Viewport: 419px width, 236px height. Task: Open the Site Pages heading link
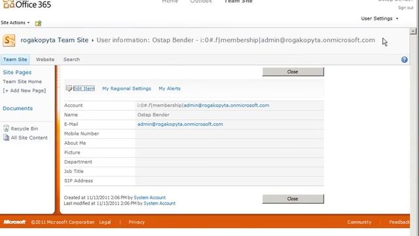[x=17, y=72]
